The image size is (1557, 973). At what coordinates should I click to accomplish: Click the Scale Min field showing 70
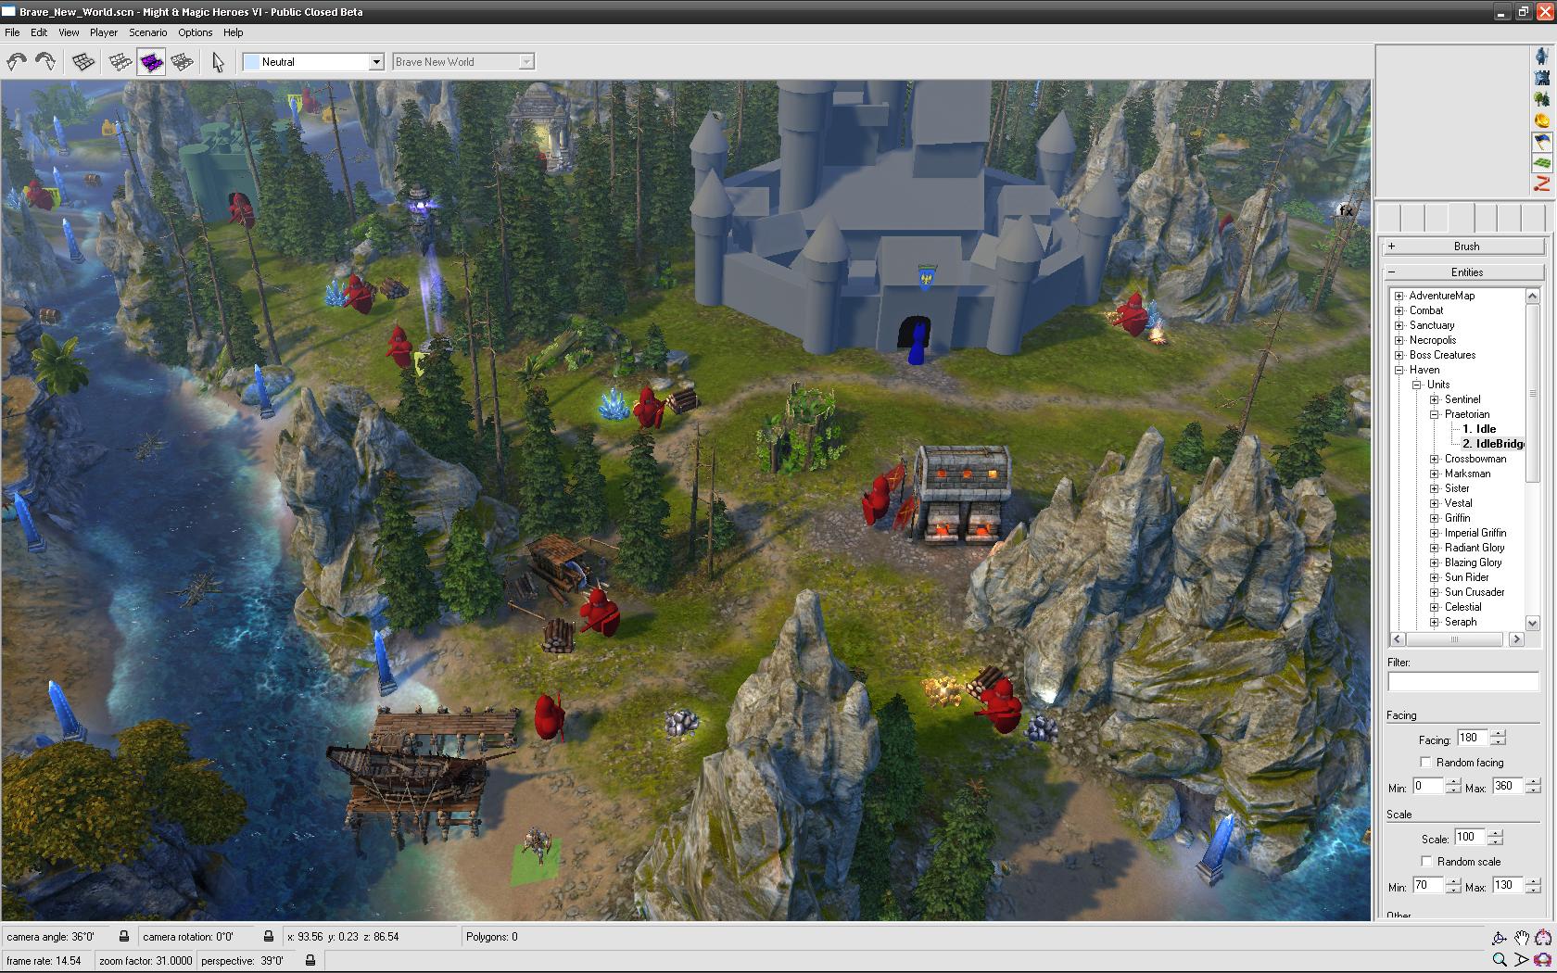(1427, 885)
